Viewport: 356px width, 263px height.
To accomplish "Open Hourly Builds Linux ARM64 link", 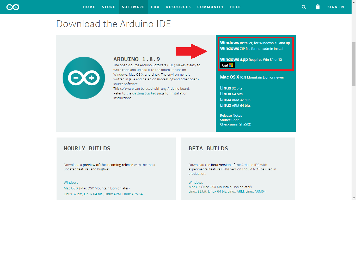I will [x=132, y=194].
